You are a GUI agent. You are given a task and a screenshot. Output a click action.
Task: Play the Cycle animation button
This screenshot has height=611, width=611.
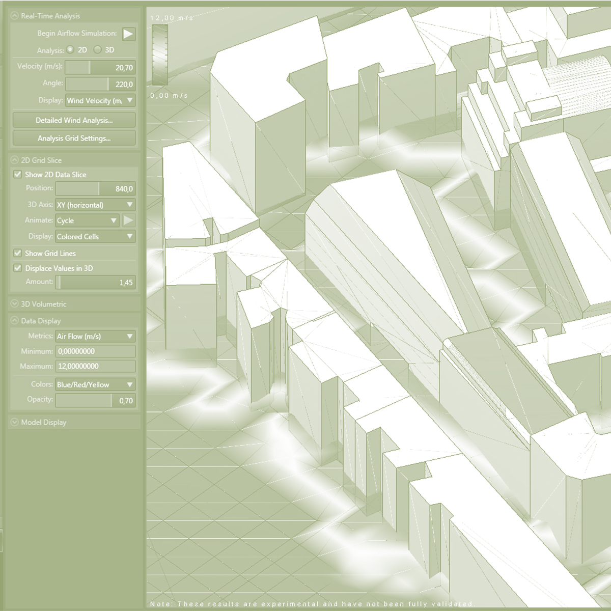point(128,220)
